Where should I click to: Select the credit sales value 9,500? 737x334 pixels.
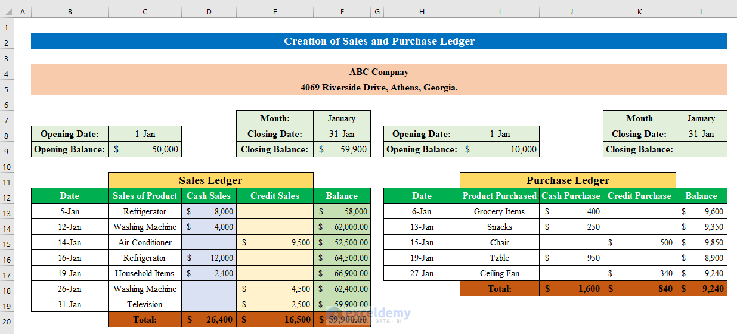point(275,242)
